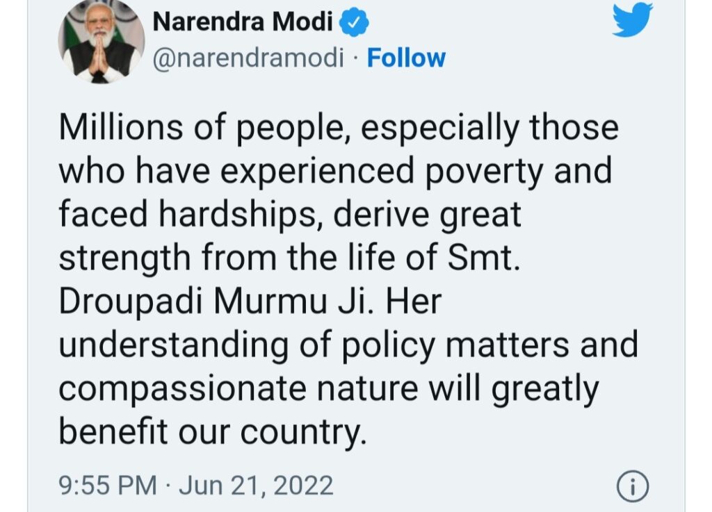Screen dimensions: 712x512
Task: Open the 9:55 PM timestamp
Action: click(x=108, y=485)
